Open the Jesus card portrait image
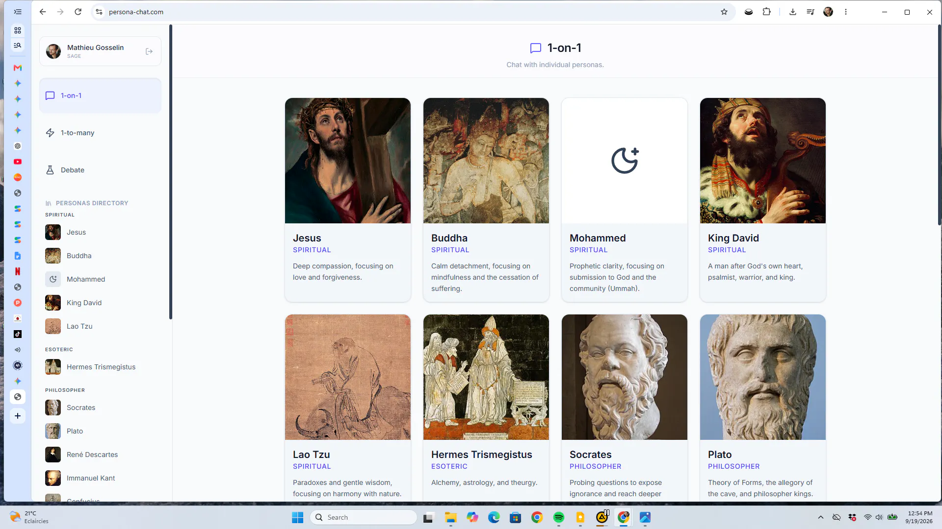The height and width of the screenshot is (529, 942). click(348, 161)
